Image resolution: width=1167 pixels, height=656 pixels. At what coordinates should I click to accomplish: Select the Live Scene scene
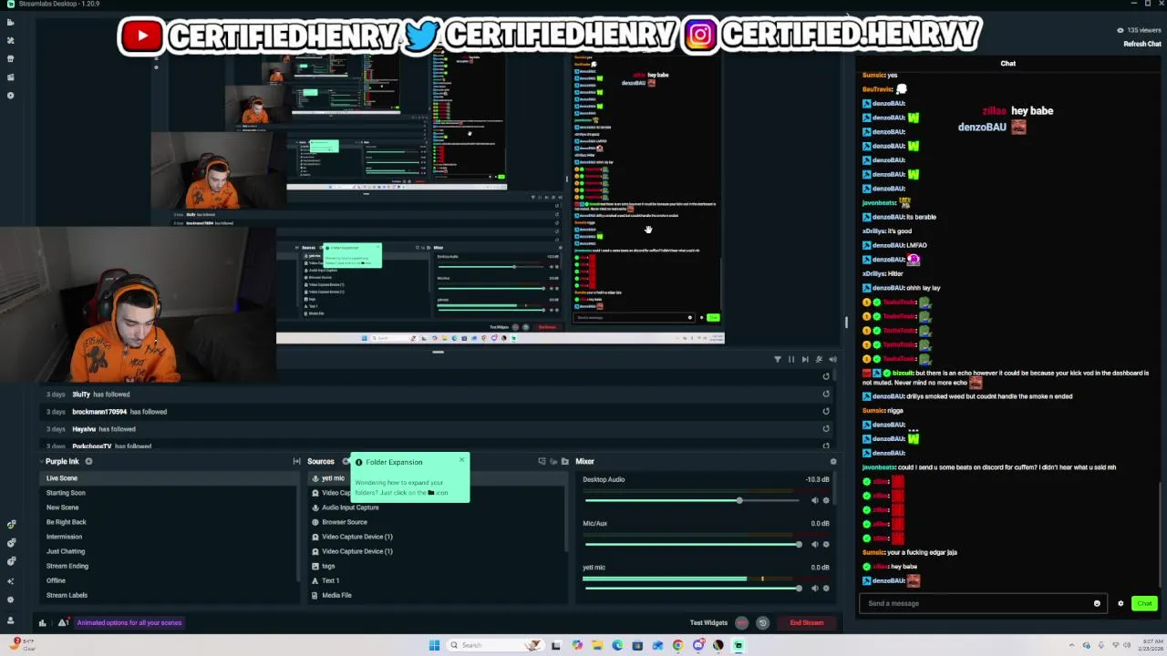(x=170, y=478)
